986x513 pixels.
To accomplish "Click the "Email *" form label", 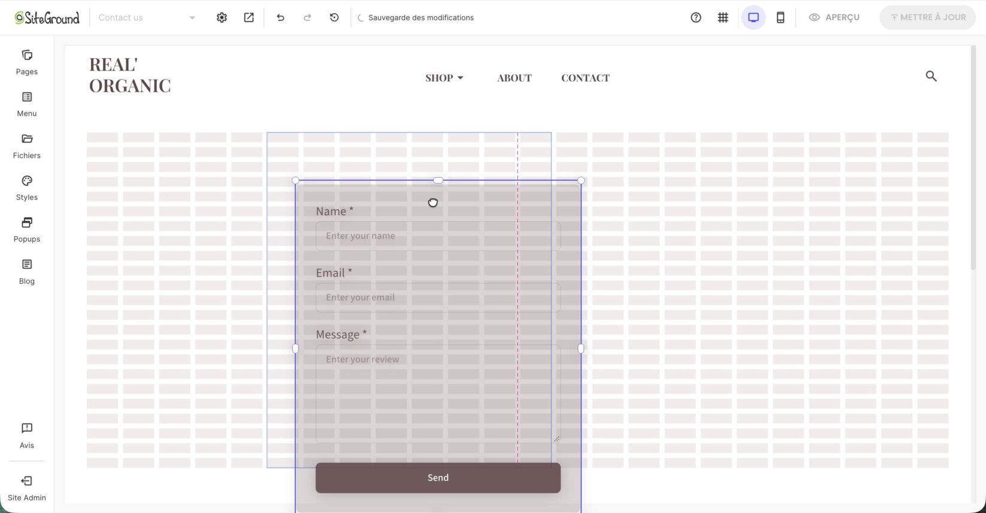I will [334, 273].
